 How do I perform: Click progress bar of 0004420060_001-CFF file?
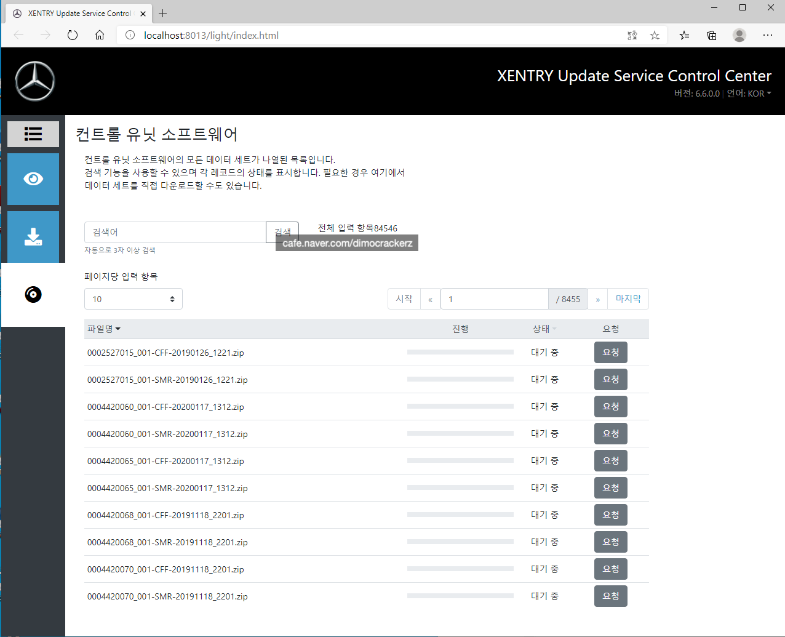[x=460, y=406]
